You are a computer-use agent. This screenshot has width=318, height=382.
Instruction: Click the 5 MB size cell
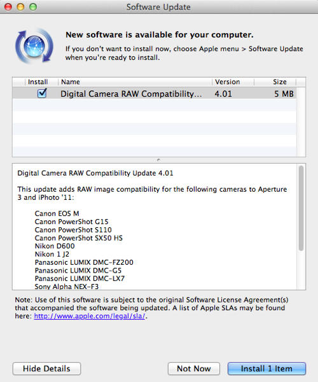click(x=284, y=94)
